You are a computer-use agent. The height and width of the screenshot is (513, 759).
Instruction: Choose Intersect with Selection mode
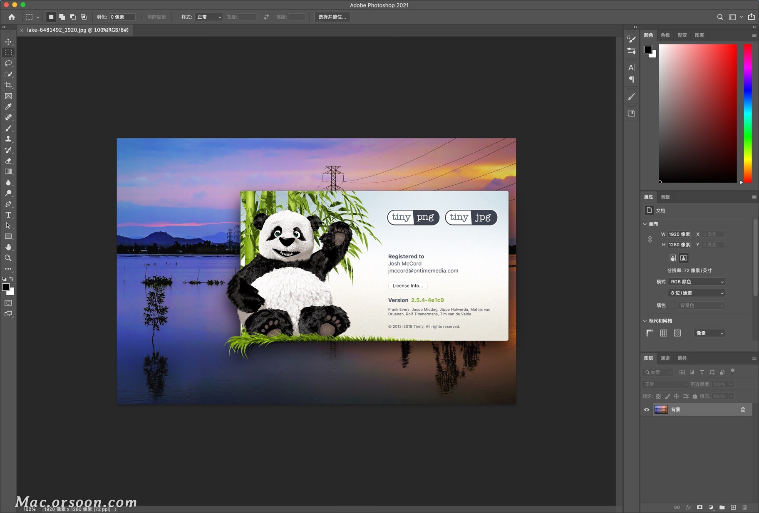point(84,17)
